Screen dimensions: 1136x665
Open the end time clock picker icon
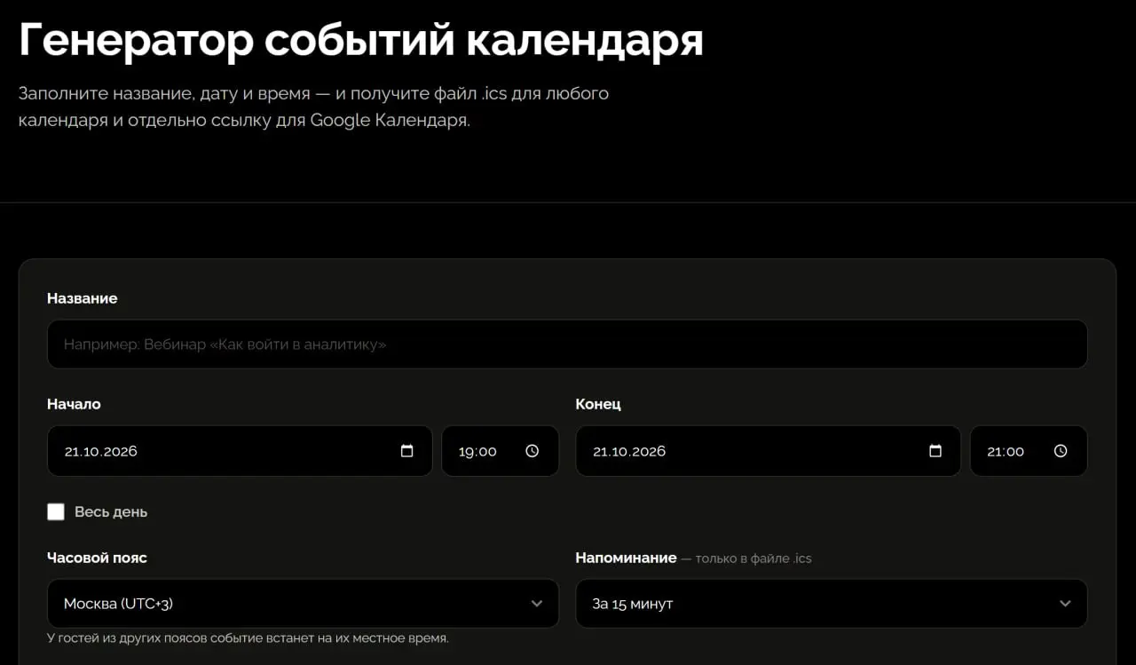point(1061,451)
